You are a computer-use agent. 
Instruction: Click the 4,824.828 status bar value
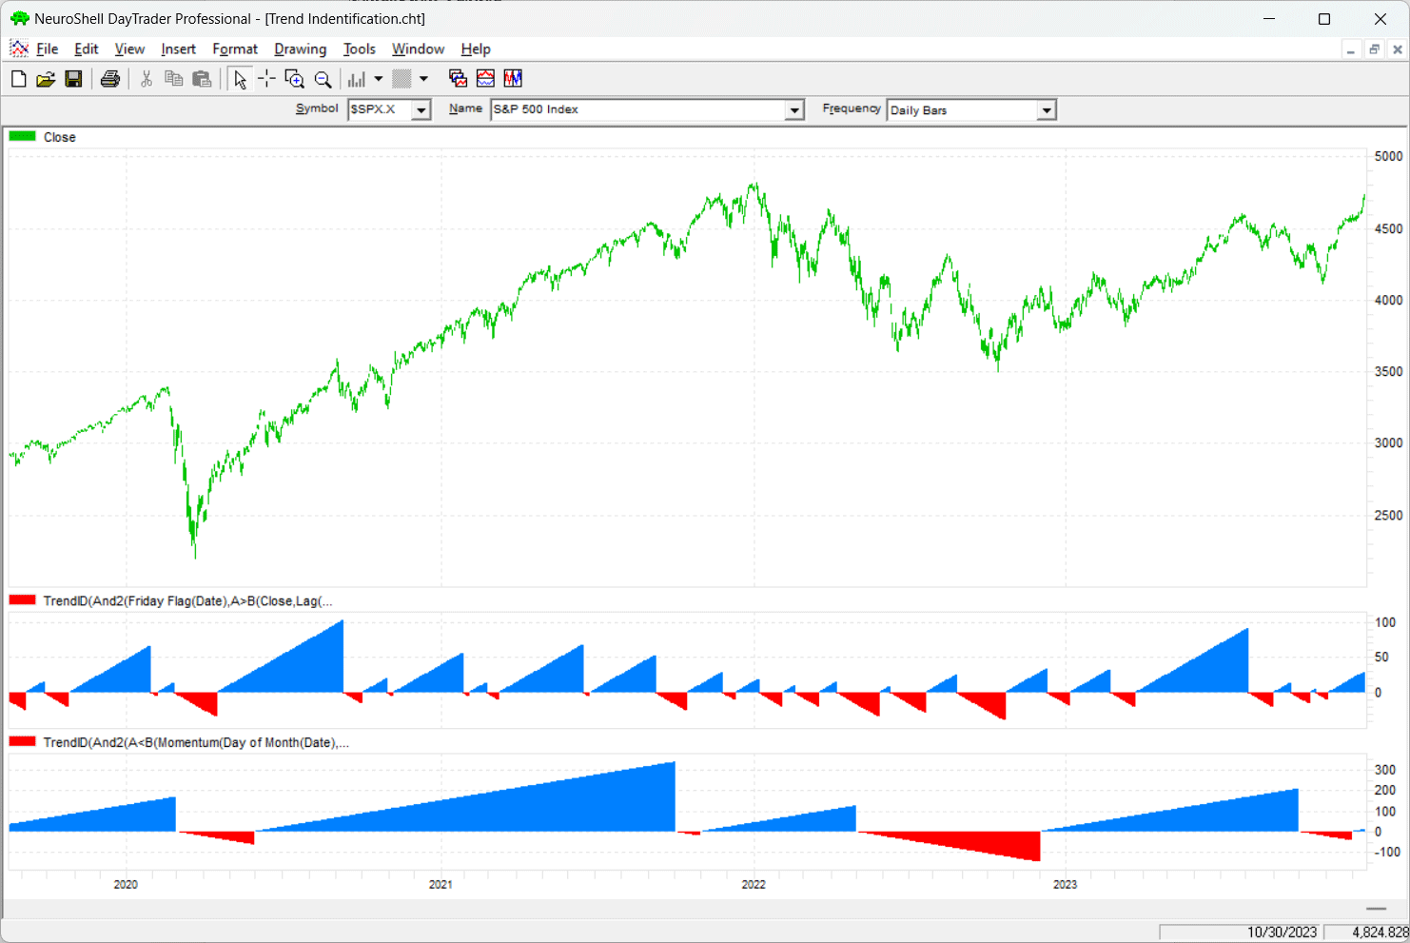[1380, 933]
